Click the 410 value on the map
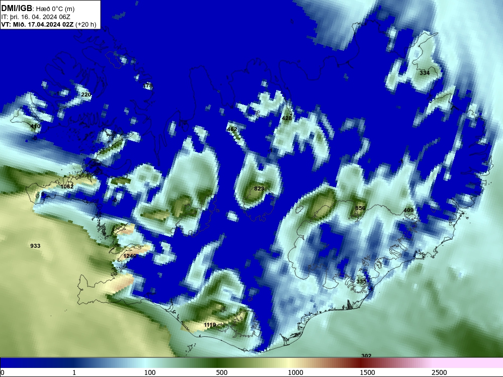This screenshot has height=377, width=503. 35,126
